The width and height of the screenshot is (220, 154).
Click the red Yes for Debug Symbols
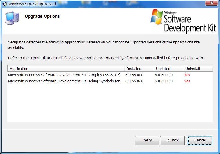click(x=187, y=81)
